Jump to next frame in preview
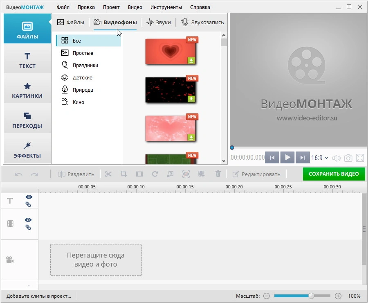 coord(303,158)
